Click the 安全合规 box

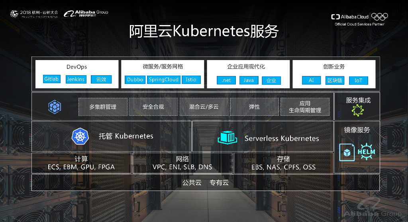click(x=153, y=107)
